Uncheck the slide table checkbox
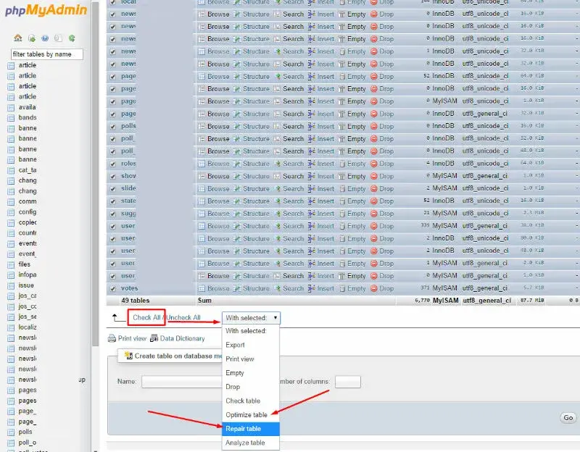Image resolution: width=580 pixels, height=452 pixels. tap(113, 189)
